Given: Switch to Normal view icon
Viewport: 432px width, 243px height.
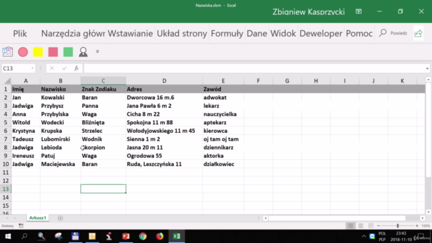Looking at the screenshot, I should [x=350, y=225].
